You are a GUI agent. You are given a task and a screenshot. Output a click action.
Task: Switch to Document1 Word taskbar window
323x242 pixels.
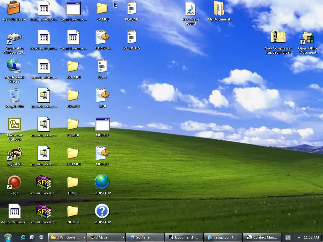coord(184,237)
